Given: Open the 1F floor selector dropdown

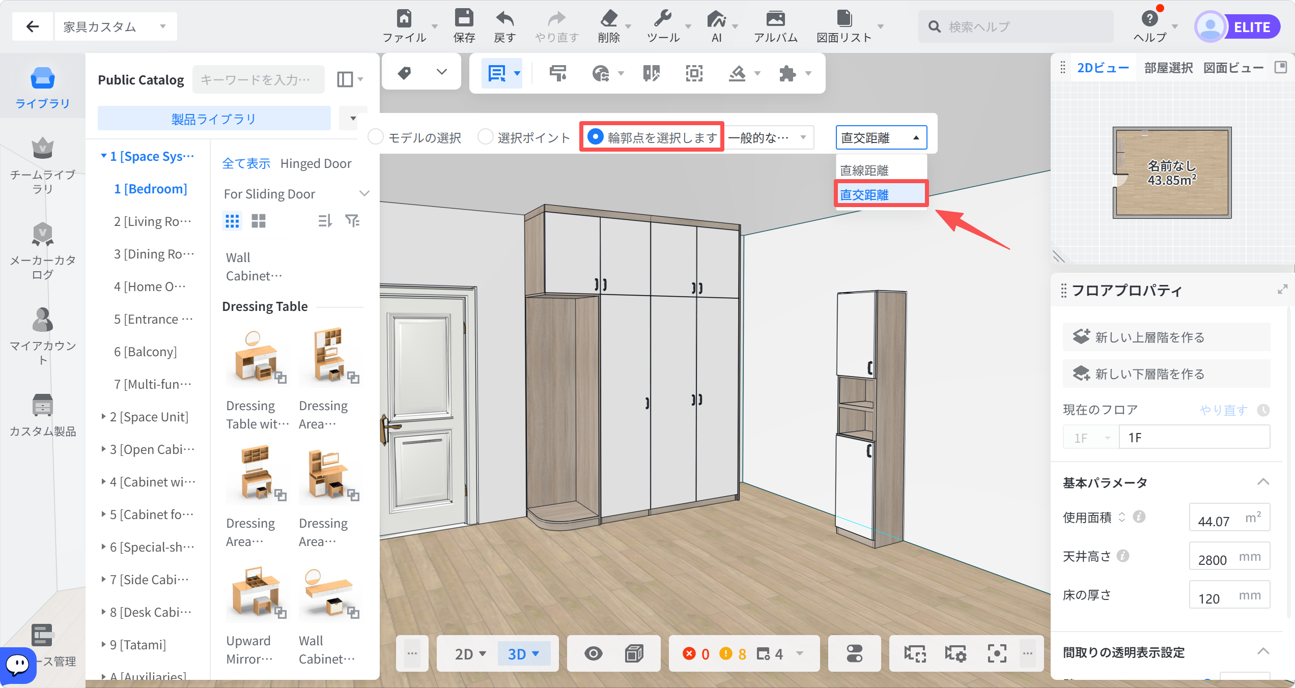Looking at the screenshot, I should click(x=1091, y=438).
